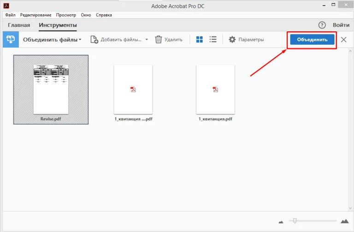Image resolution: width=354 pixels, height=232 pixels.
Task: Open the Просмотр menu
Action: pyautogui.click(x=66, y=15)
